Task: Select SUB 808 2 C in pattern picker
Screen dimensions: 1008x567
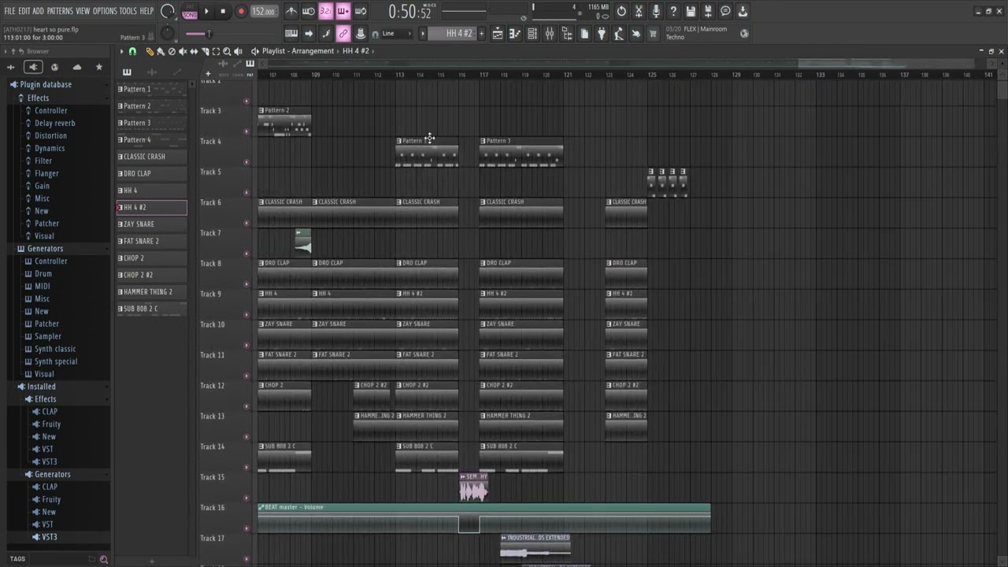Action: (x=151, y=309)
